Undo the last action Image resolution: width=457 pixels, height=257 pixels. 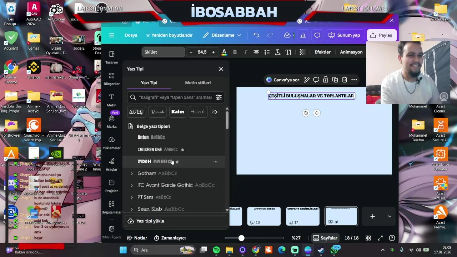click(256, 35)
